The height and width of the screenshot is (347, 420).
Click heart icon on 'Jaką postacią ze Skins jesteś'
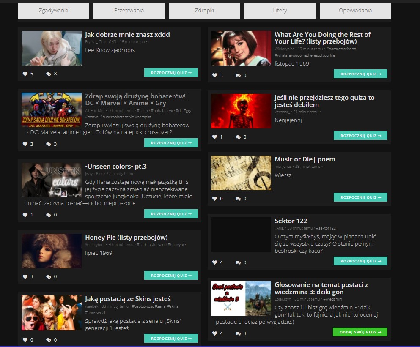(25, 340)
